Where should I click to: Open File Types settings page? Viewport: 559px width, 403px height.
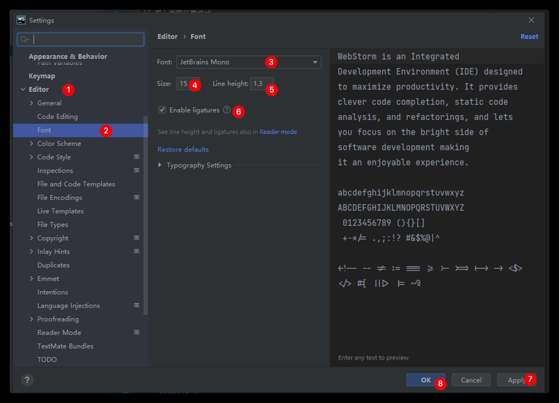coord(52,224)
